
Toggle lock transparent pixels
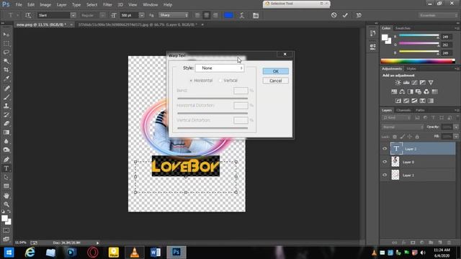point(395,137)
